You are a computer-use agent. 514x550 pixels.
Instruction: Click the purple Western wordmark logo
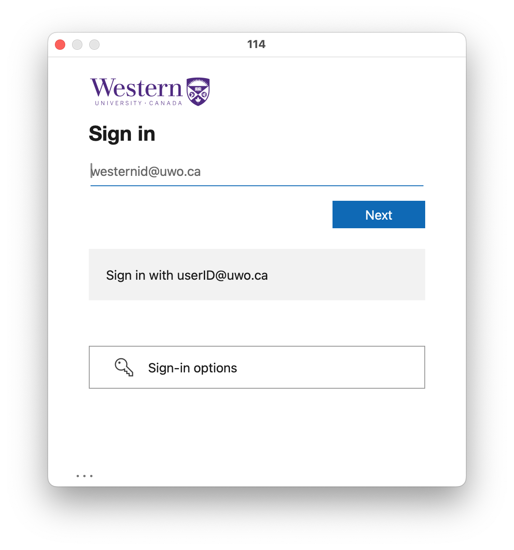136,88
